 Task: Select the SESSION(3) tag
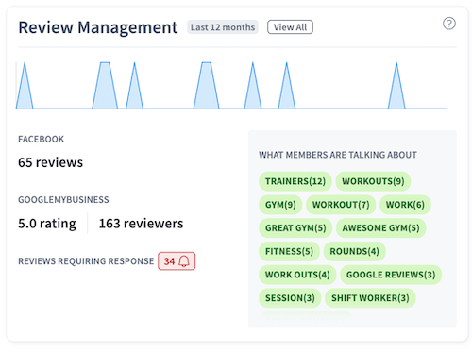[x=290, y=297]
